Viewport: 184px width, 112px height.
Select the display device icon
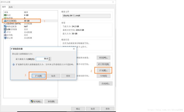tap(5, 38)
